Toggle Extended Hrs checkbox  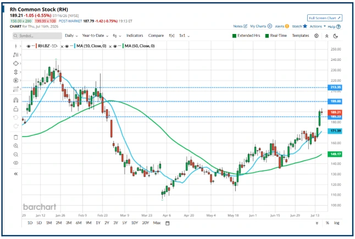coord(234,36)
